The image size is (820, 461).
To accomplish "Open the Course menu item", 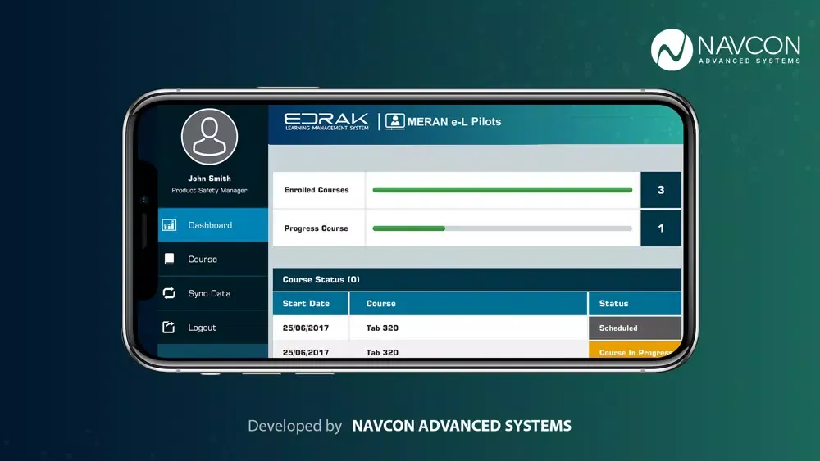I will (x=213, y=259).
